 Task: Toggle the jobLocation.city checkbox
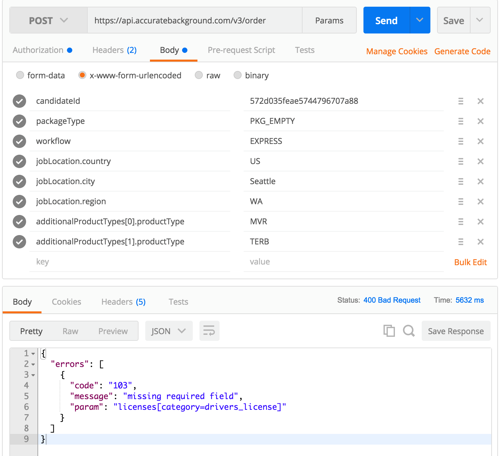point(19,181)
